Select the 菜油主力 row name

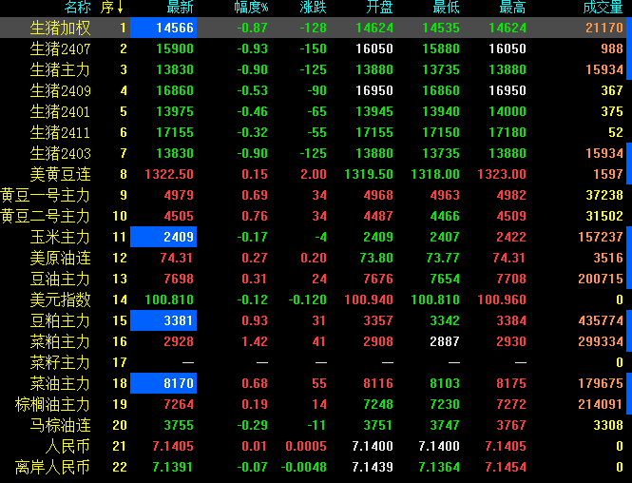60,384
